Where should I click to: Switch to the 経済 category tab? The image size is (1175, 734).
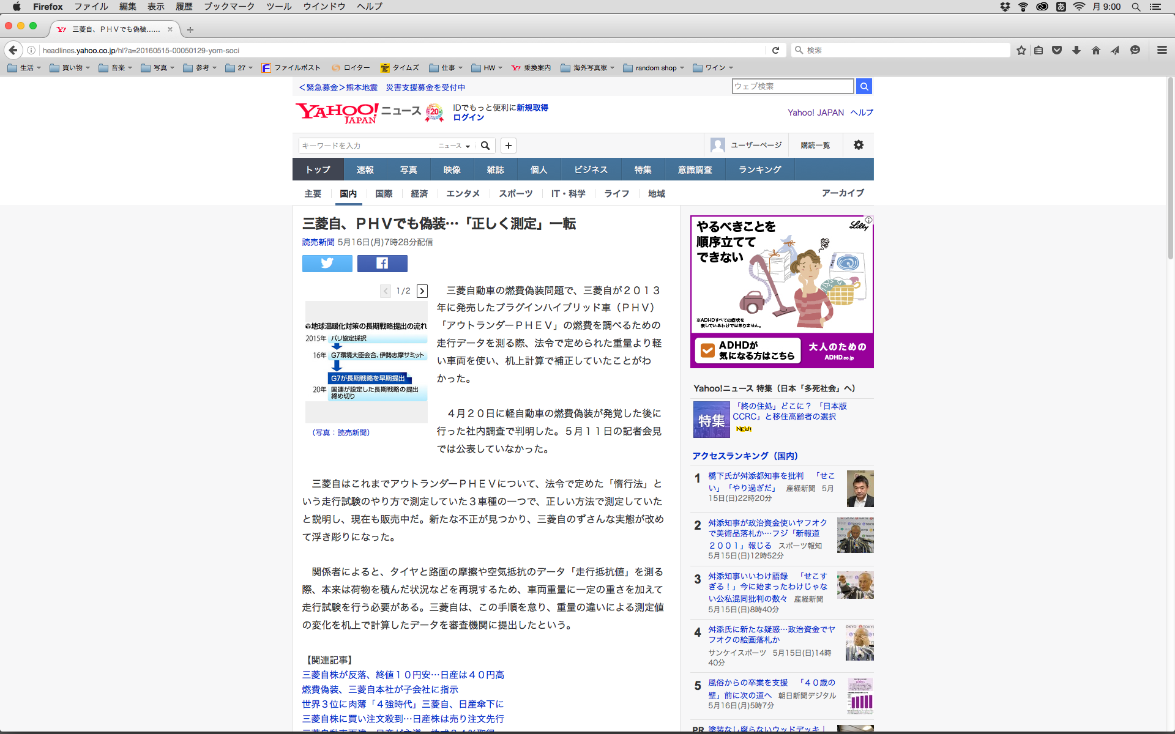(419, 193)
